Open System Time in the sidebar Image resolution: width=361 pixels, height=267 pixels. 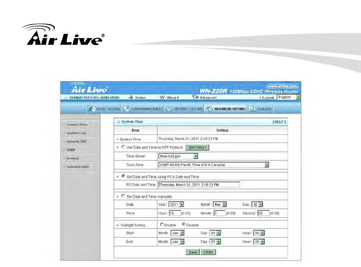(77, 125)
